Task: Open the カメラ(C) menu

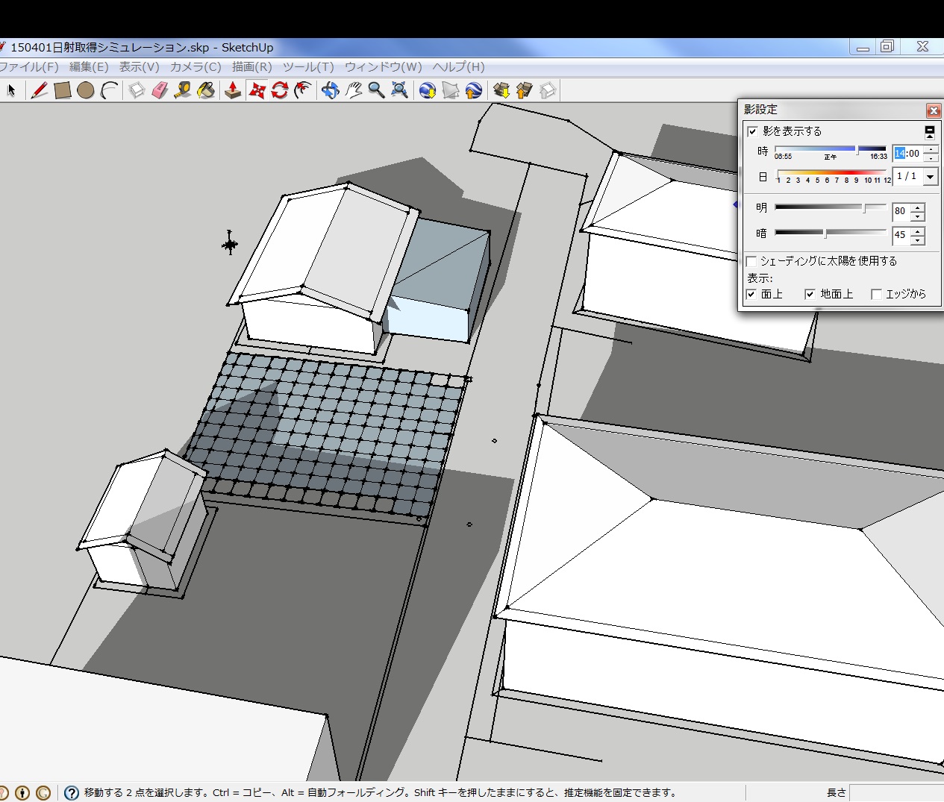Action: pyautogui.click(x=196, y=67)
